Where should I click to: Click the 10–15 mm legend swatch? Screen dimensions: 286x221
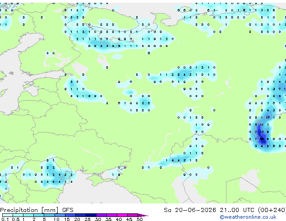click(60, 215)
